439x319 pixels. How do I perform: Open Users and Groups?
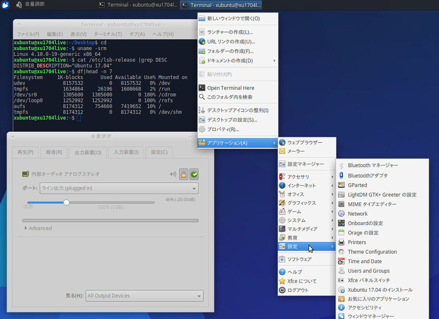[382, 271]
